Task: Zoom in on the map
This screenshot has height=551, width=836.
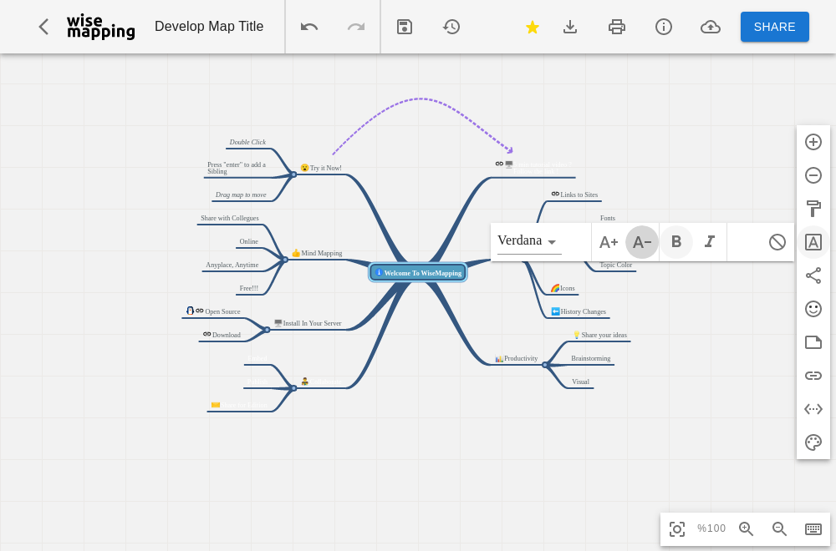Action: (x=746, y=528)
